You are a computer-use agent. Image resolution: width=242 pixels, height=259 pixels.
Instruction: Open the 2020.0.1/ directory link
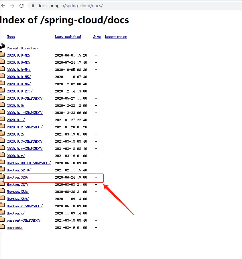pos(16,120)
